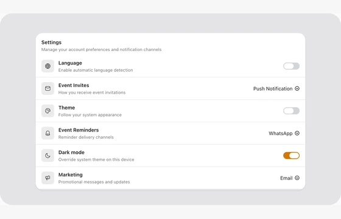Click the chevron circle icon beside WhatsApp
The image size is (341, 219).
297,133
